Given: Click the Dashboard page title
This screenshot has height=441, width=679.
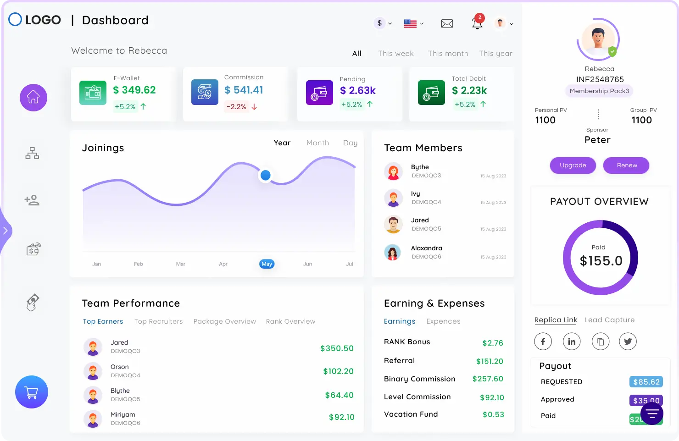Looking at the screenshot, I should click(115, 20).
